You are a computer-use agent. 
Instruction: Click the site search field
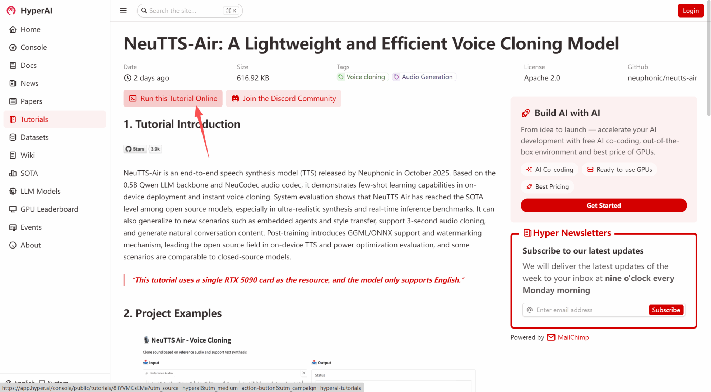[x=185, y=11]
